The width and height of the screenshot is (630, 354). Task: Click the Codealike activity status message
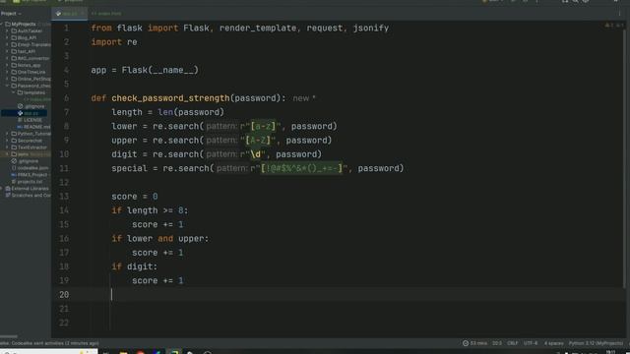click(x=49, y=343)
